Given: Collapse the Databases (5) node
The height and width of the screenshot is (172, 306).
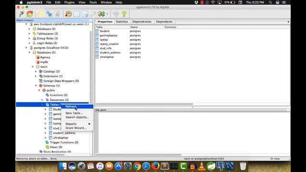Looking at the screenshot, I should point(30,53).
